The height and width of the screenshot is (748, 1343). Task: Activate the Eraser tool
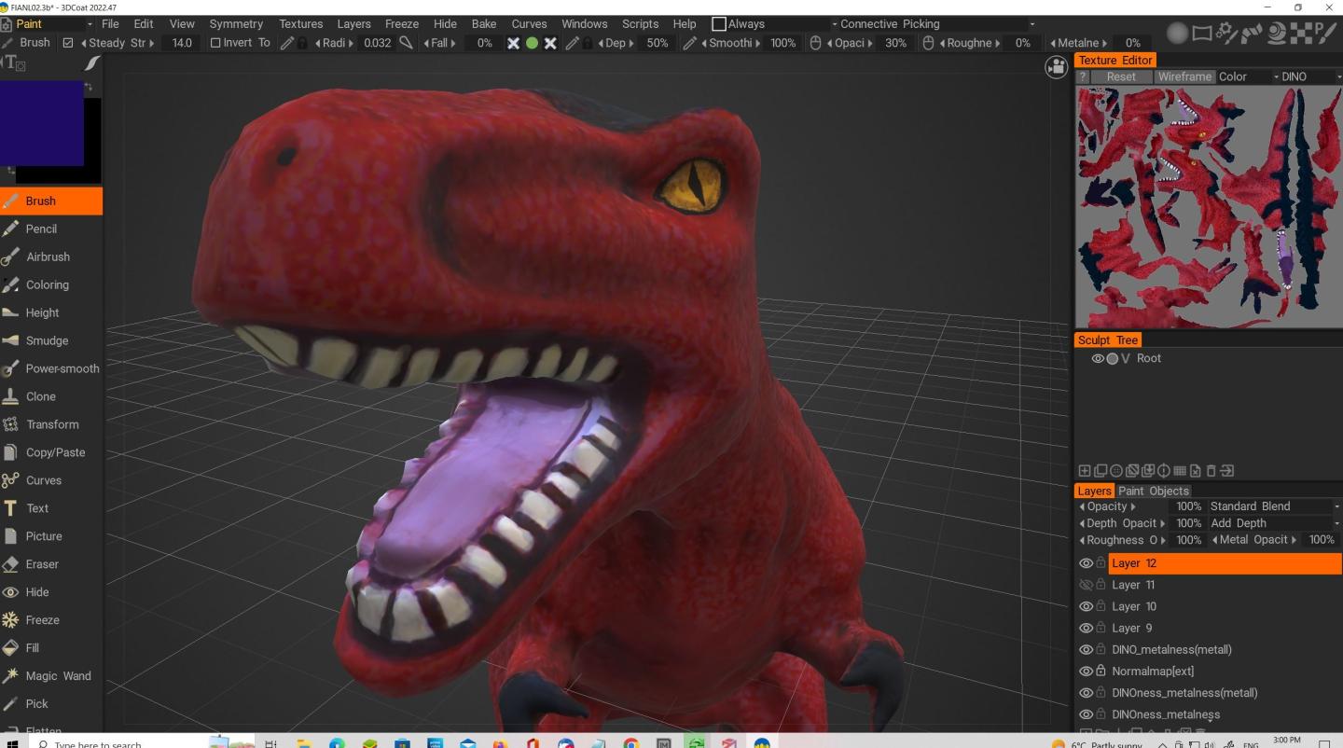point(51,564)
